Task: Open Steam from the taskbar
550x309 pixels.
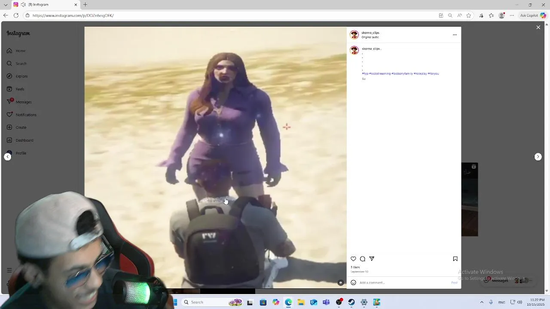Action: (351, 303)
